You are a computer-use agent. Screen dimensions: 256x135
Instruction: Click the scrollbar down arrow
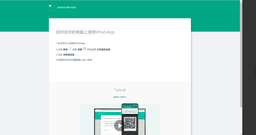click(x=241, y=134)
